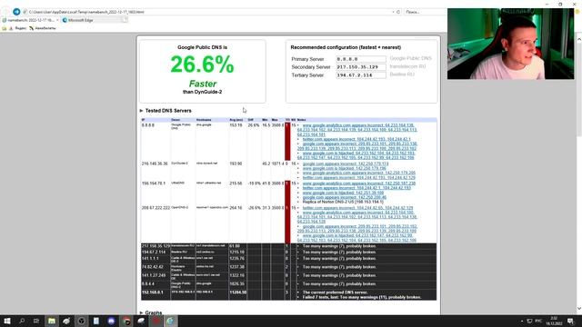Screen dimensions: 582x327
Task: Click the network icon in the system tray
Action: 529,321
